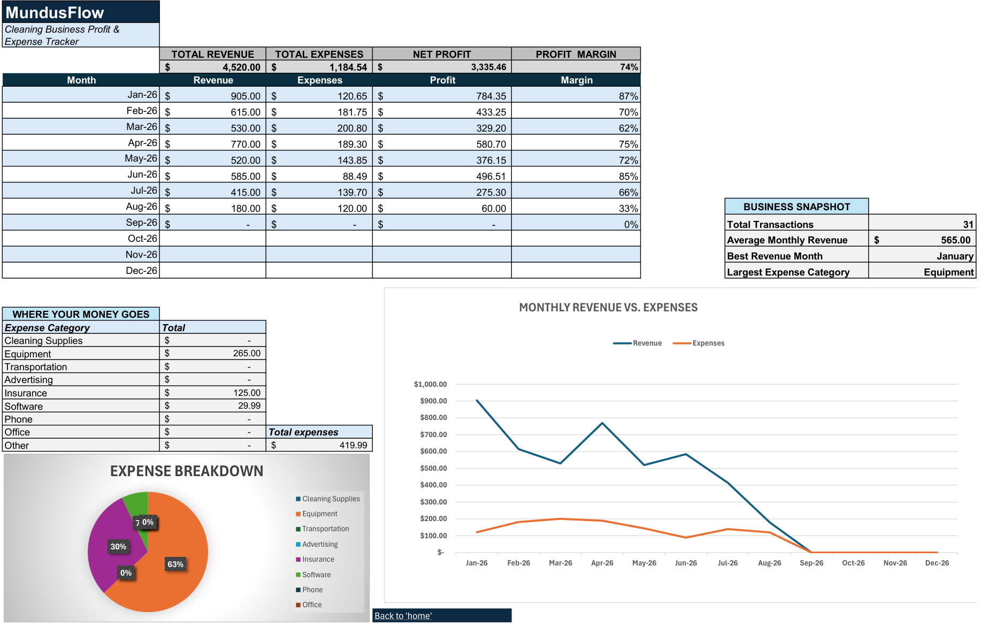Click the Apr-26 axis label on line chart
This screenshot has width=981, height=627.
point(602,563)
